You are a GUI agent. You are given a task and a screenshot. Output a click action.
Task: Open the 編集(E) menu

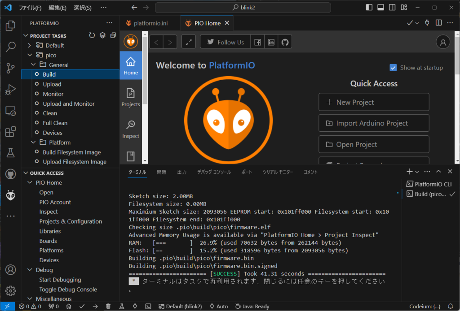57,8
